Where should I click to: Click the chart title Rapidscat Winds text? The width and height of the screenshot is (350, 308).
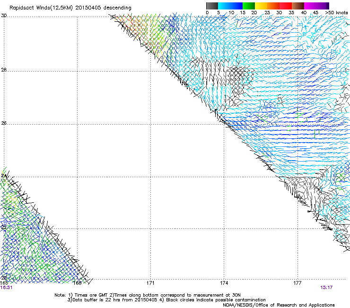70,8
